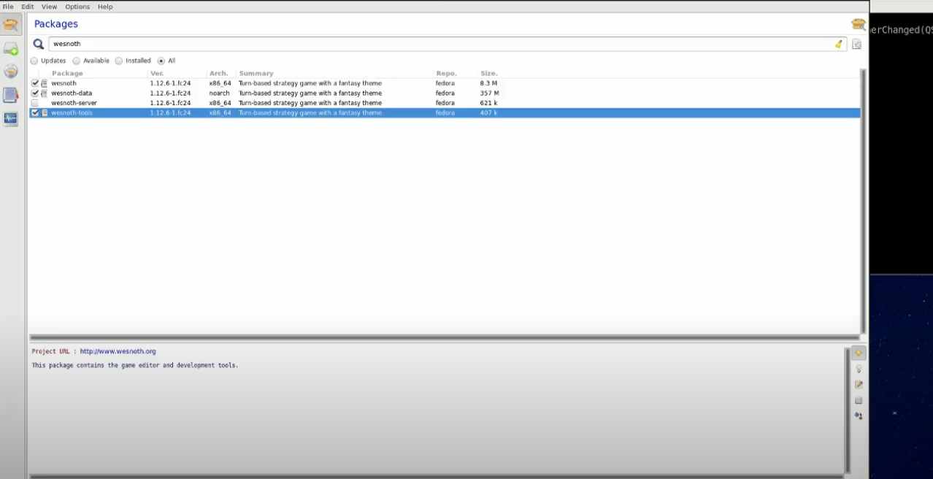Open the File menu
The image size is (933, 479).
8,7
